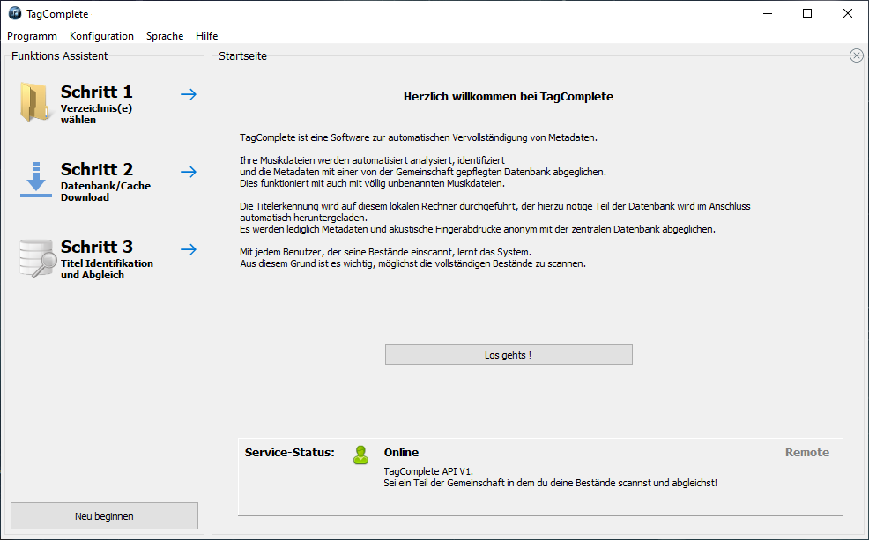Click the download arrow icon for Schritt 2
Viewport: 869px width, 540px height.
(36, 180)
